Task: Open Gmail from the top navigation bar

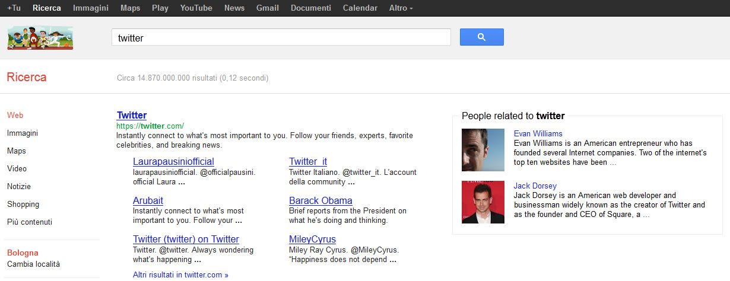Action: pyautogui.click(x=267, y=8)
